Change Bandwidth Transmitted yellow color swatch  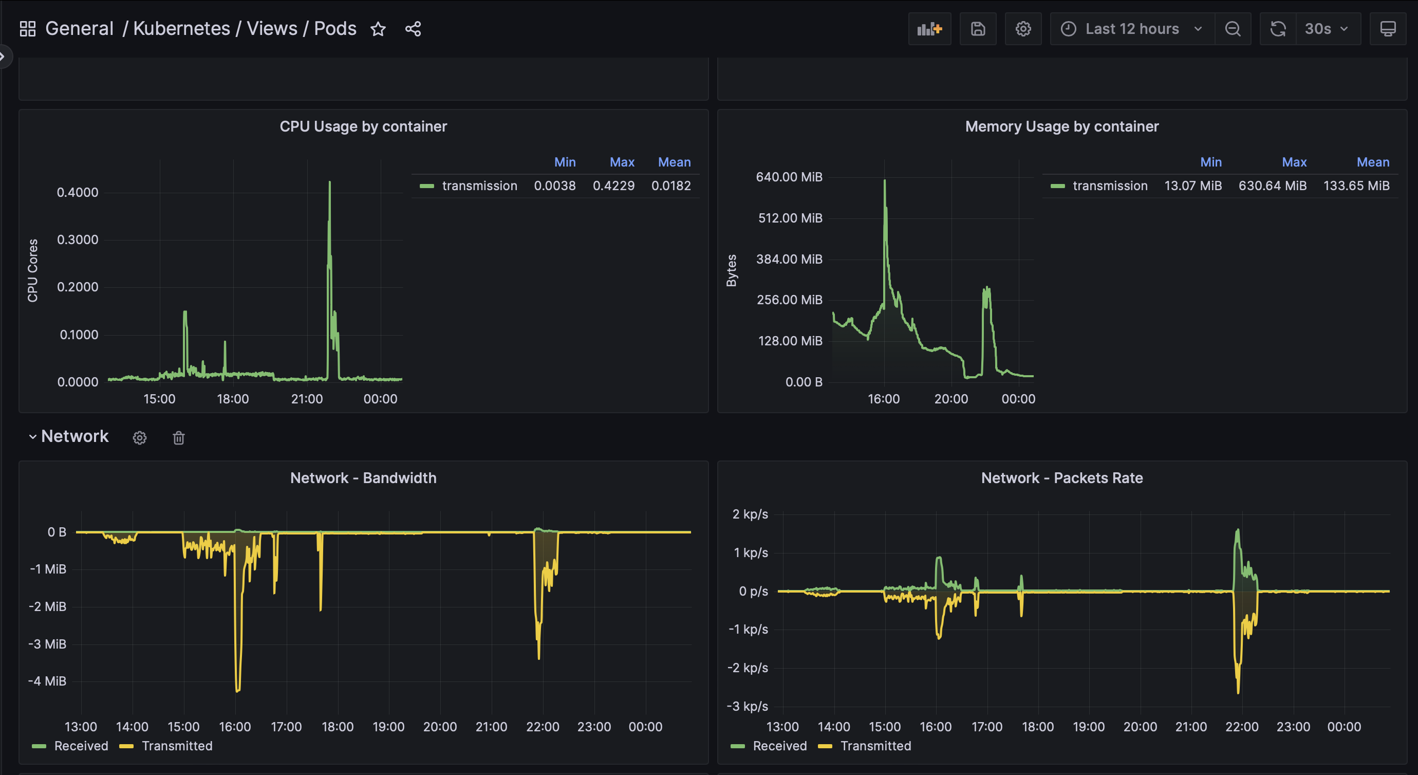tap(126, 746)
